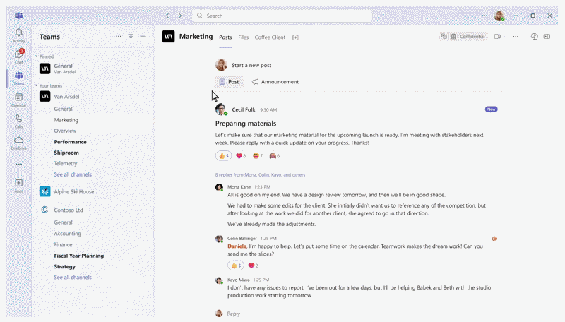Select the Post type button
Screen dimensions: 565x322
[229, 82]
